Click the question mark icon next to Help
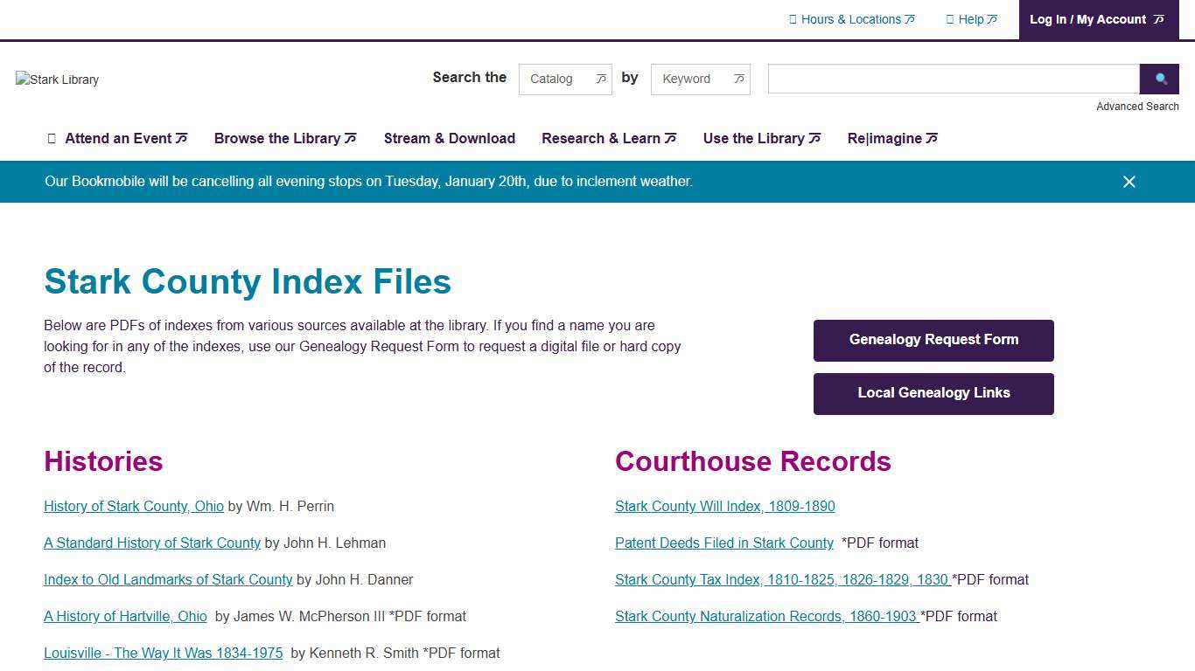The width and height of the screenshot is (1195, 671). pos(949,19)
